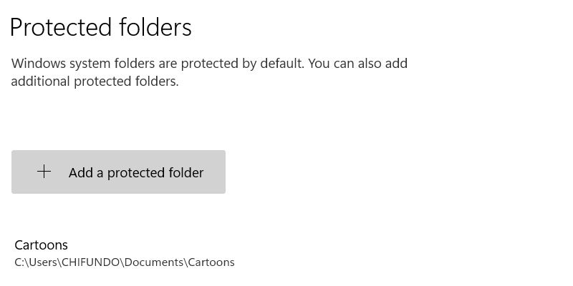Click the word 'folder' on the add button
This screenshot has width=573, height=286.
point(185,172)
